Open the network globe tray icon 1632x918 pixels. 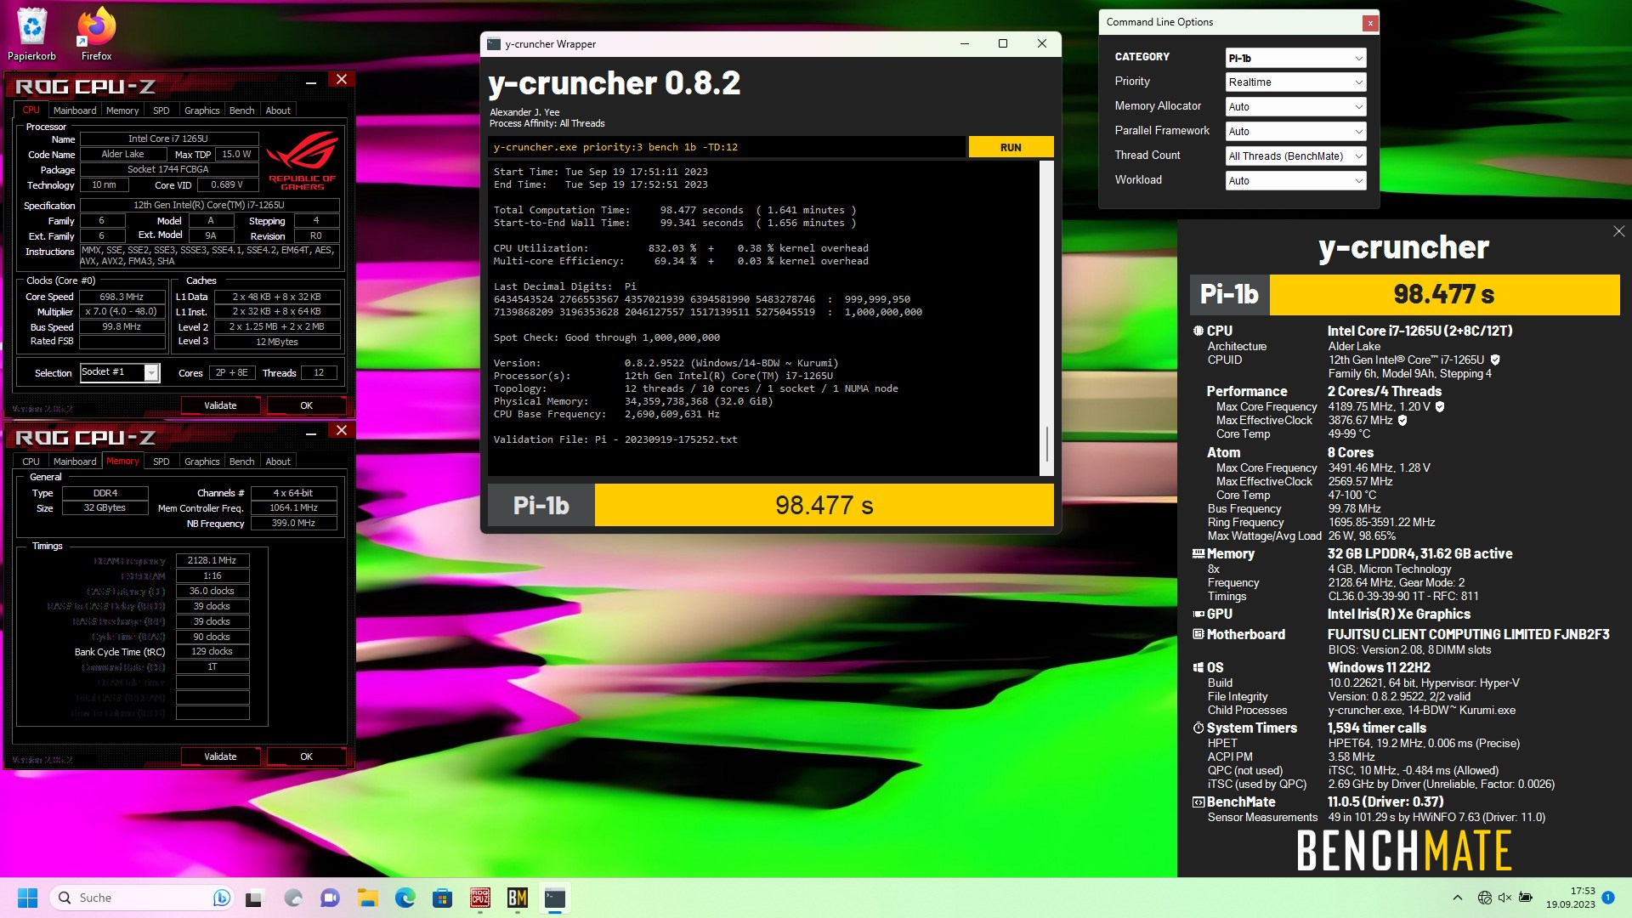(1485, 898)
